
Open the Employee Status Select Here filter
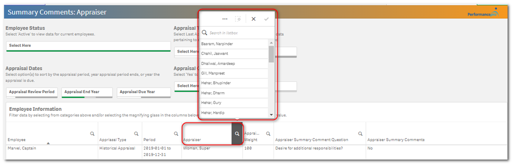[x=88, y=46]
